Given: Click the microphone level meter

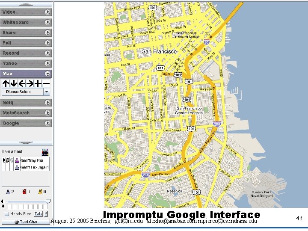Looking at the screenshot, I should (x=28, y=207).
